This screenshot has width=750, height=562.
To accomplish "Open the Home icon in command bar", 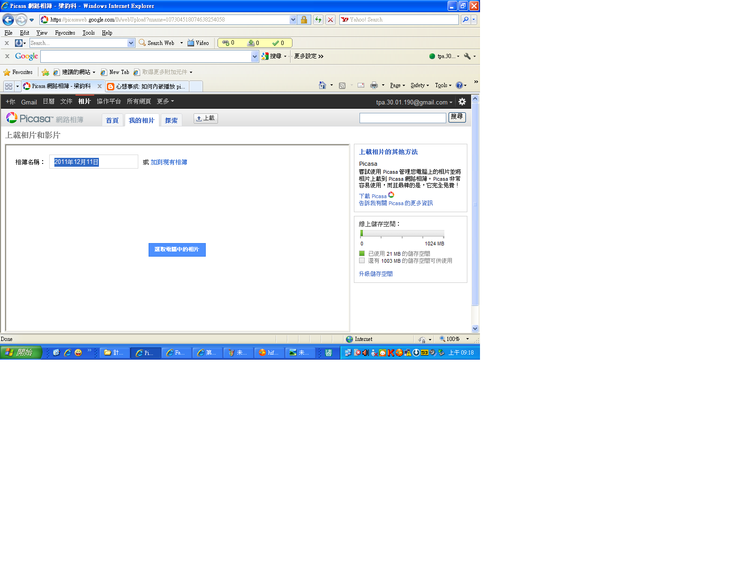I will click(x=322, y=85).
